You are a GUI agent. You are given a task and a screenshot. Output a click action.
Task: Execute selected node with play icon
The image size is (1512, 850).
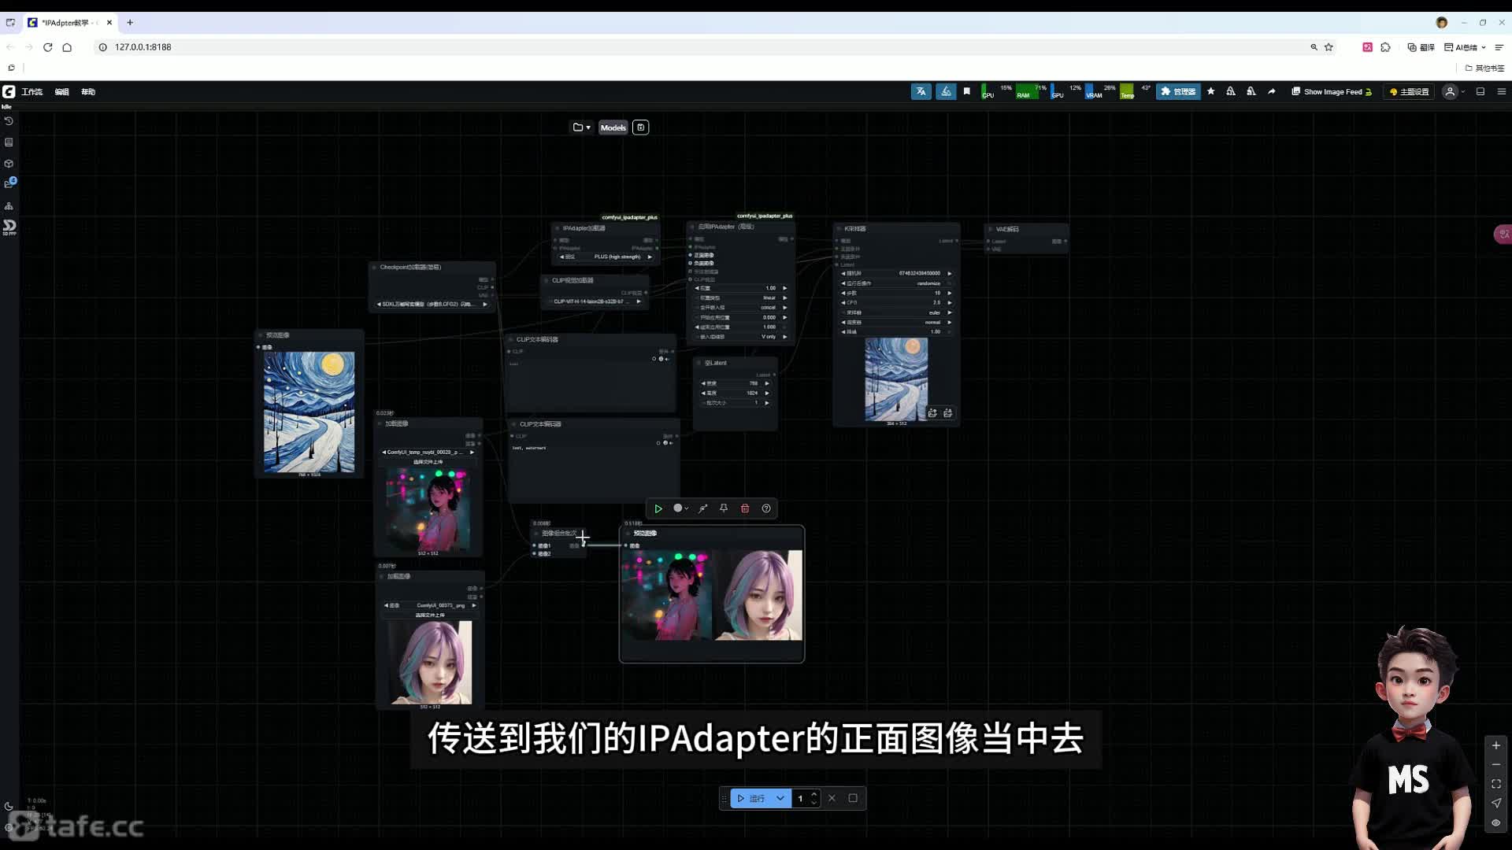click(x=658, y=508)
